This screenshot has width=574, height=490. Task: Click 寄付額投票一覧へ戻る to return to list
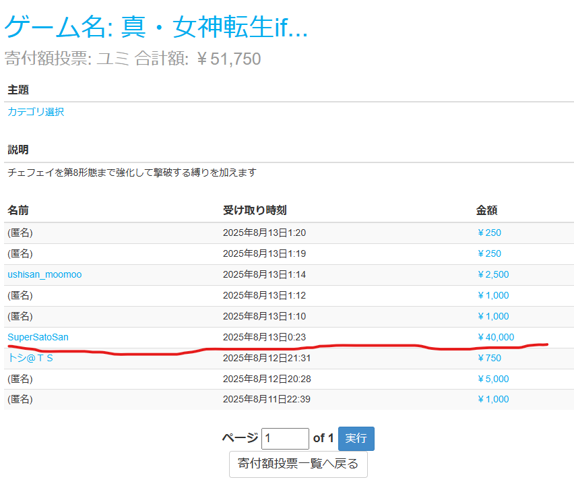[x=298, y=464]
